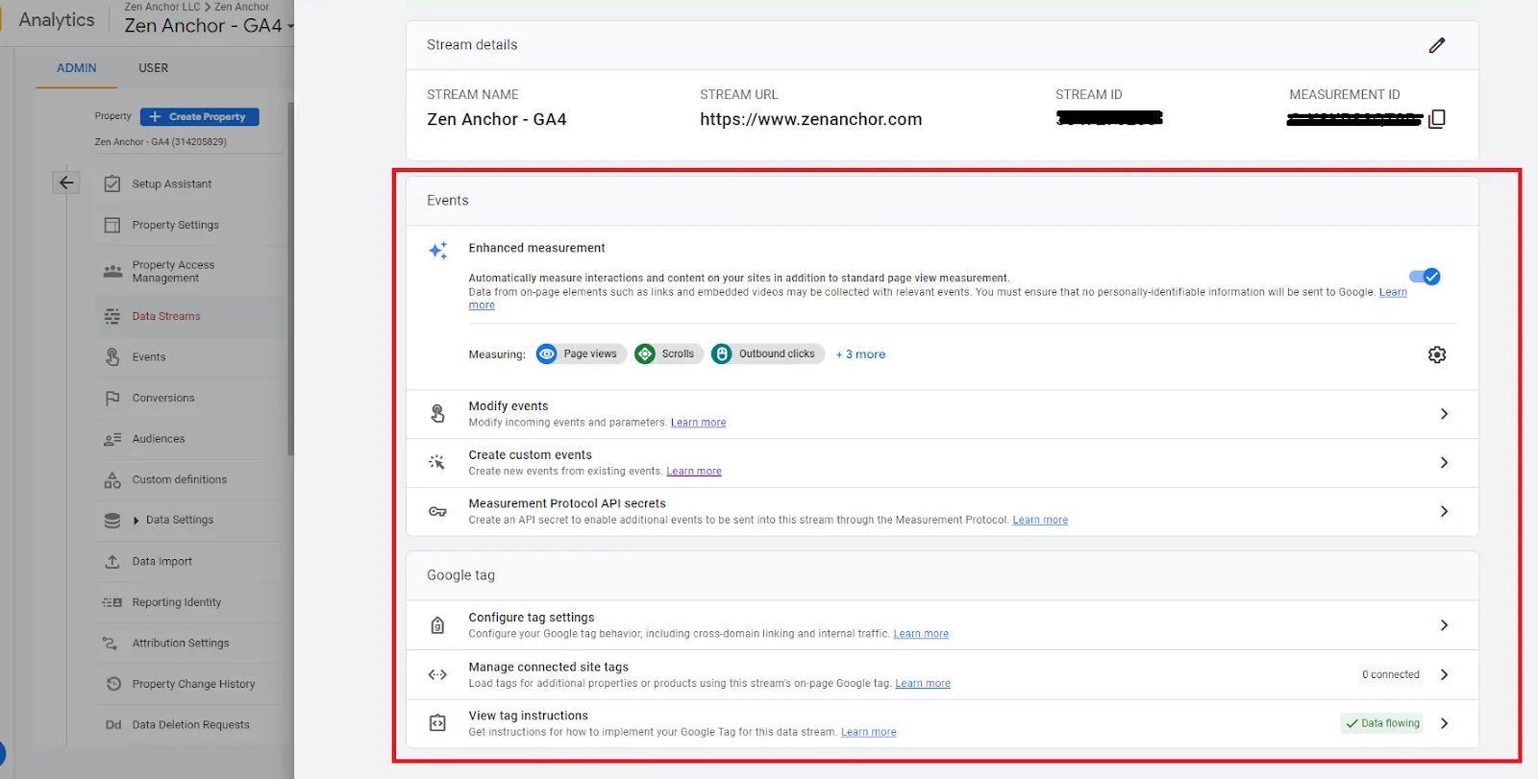The width and height of the screenshot is (1538, 779).
Task: Select Data Streams in sidebar
Action: 166,316
